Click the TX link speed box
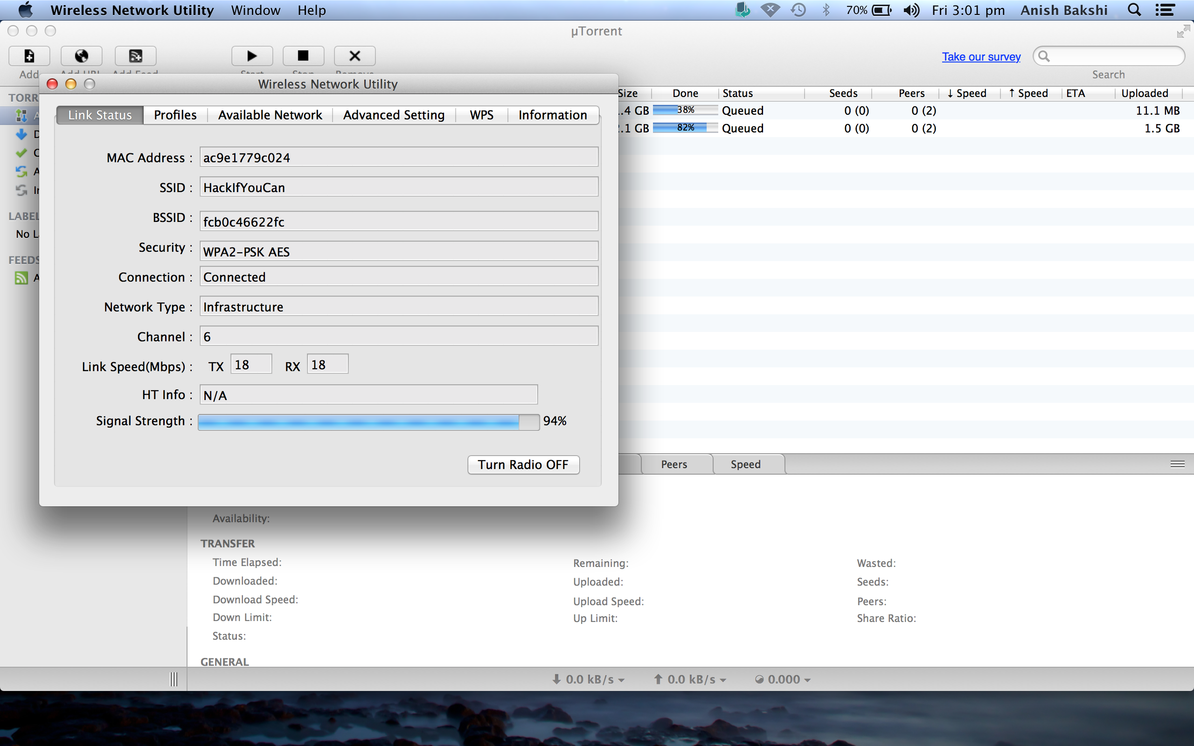Viewport: 1194px width, 746px height. coord(251,364)
